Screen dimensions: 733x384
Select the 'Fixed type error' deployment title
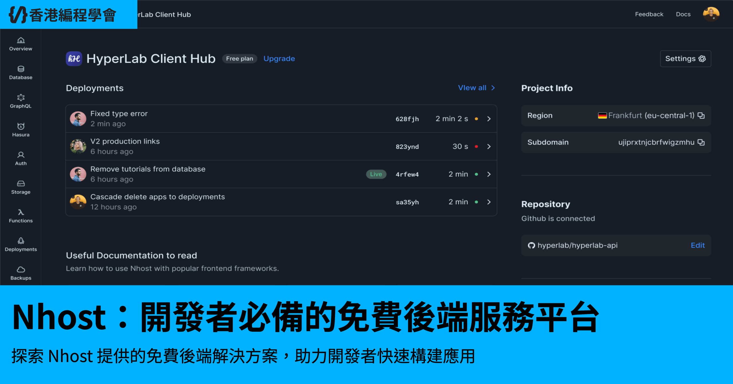coord(119,114)
